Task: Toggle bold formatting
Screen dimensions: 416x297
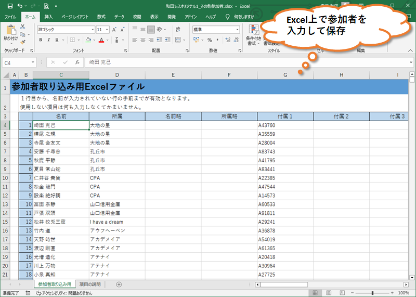Action: (41, 40)
